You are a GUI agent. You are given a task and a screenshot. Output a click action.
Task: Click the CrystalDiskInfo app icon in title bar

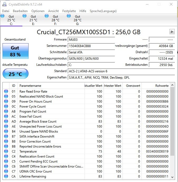pyautogui.click(x=4, y=4)
